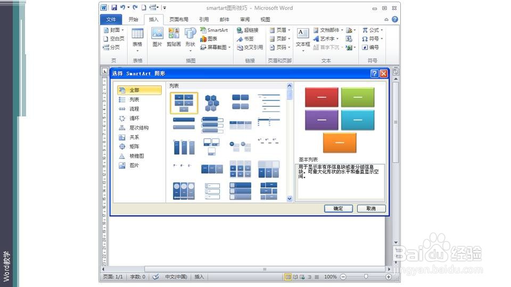Screen dimensions: 511x287
Task: Switch to the 审阅 review tab
Action: tap(245, 20)
